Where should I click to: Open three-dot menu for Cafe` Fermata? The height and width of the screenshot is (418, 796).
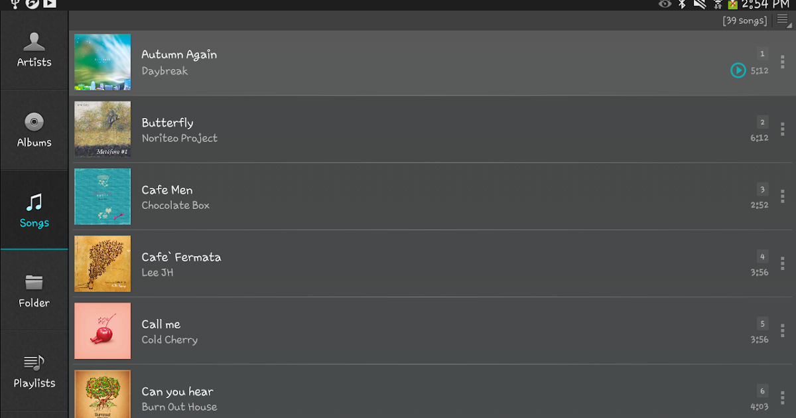click(783, 263)
